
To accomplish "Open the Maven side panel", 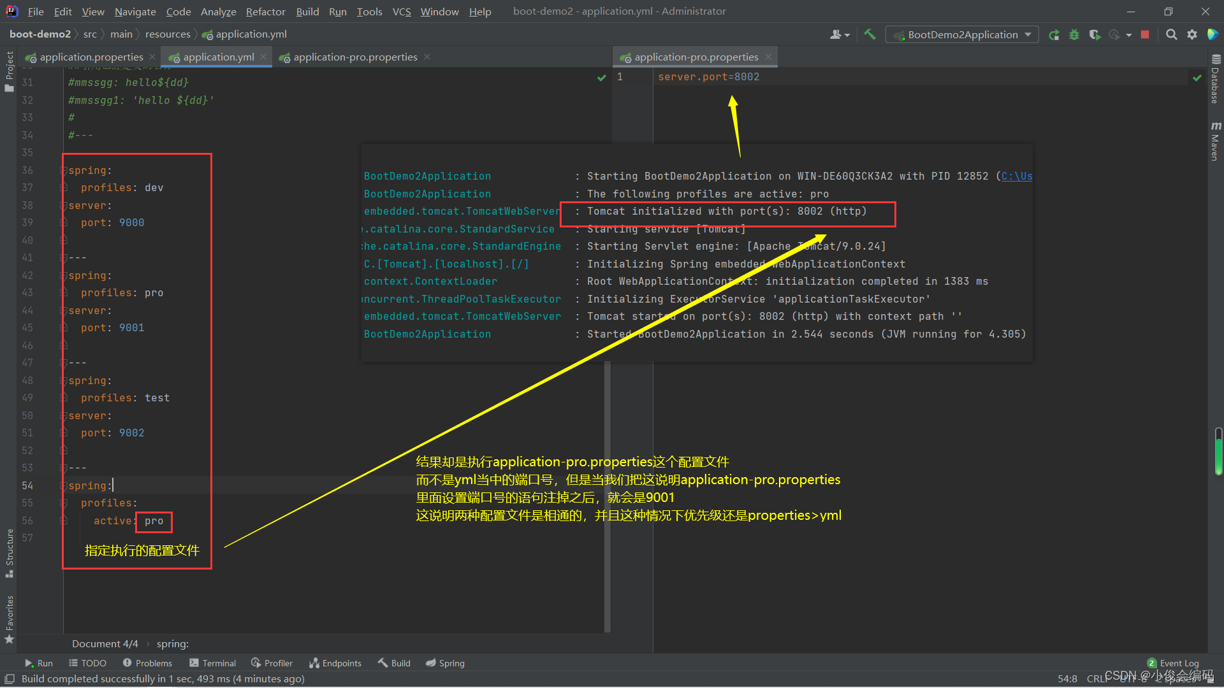I will [1214, 137].
